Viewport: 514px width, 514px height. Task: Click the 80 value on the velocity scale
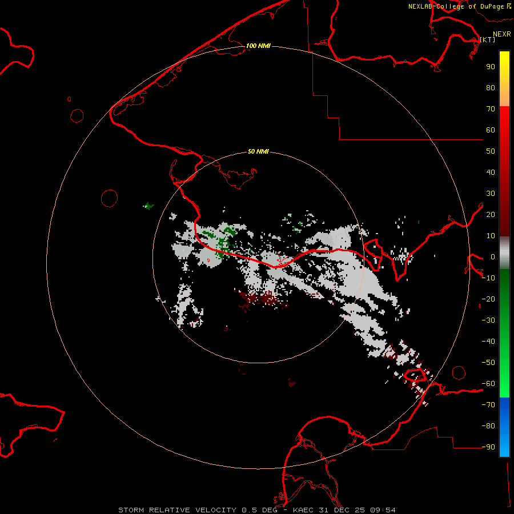(491, 88)
